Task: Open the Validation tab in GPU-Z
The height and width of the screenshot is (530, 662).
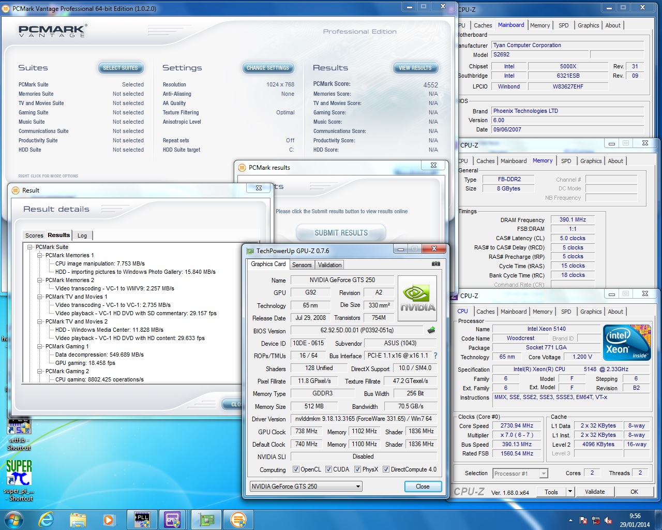Action: click(x=329, y=265)
